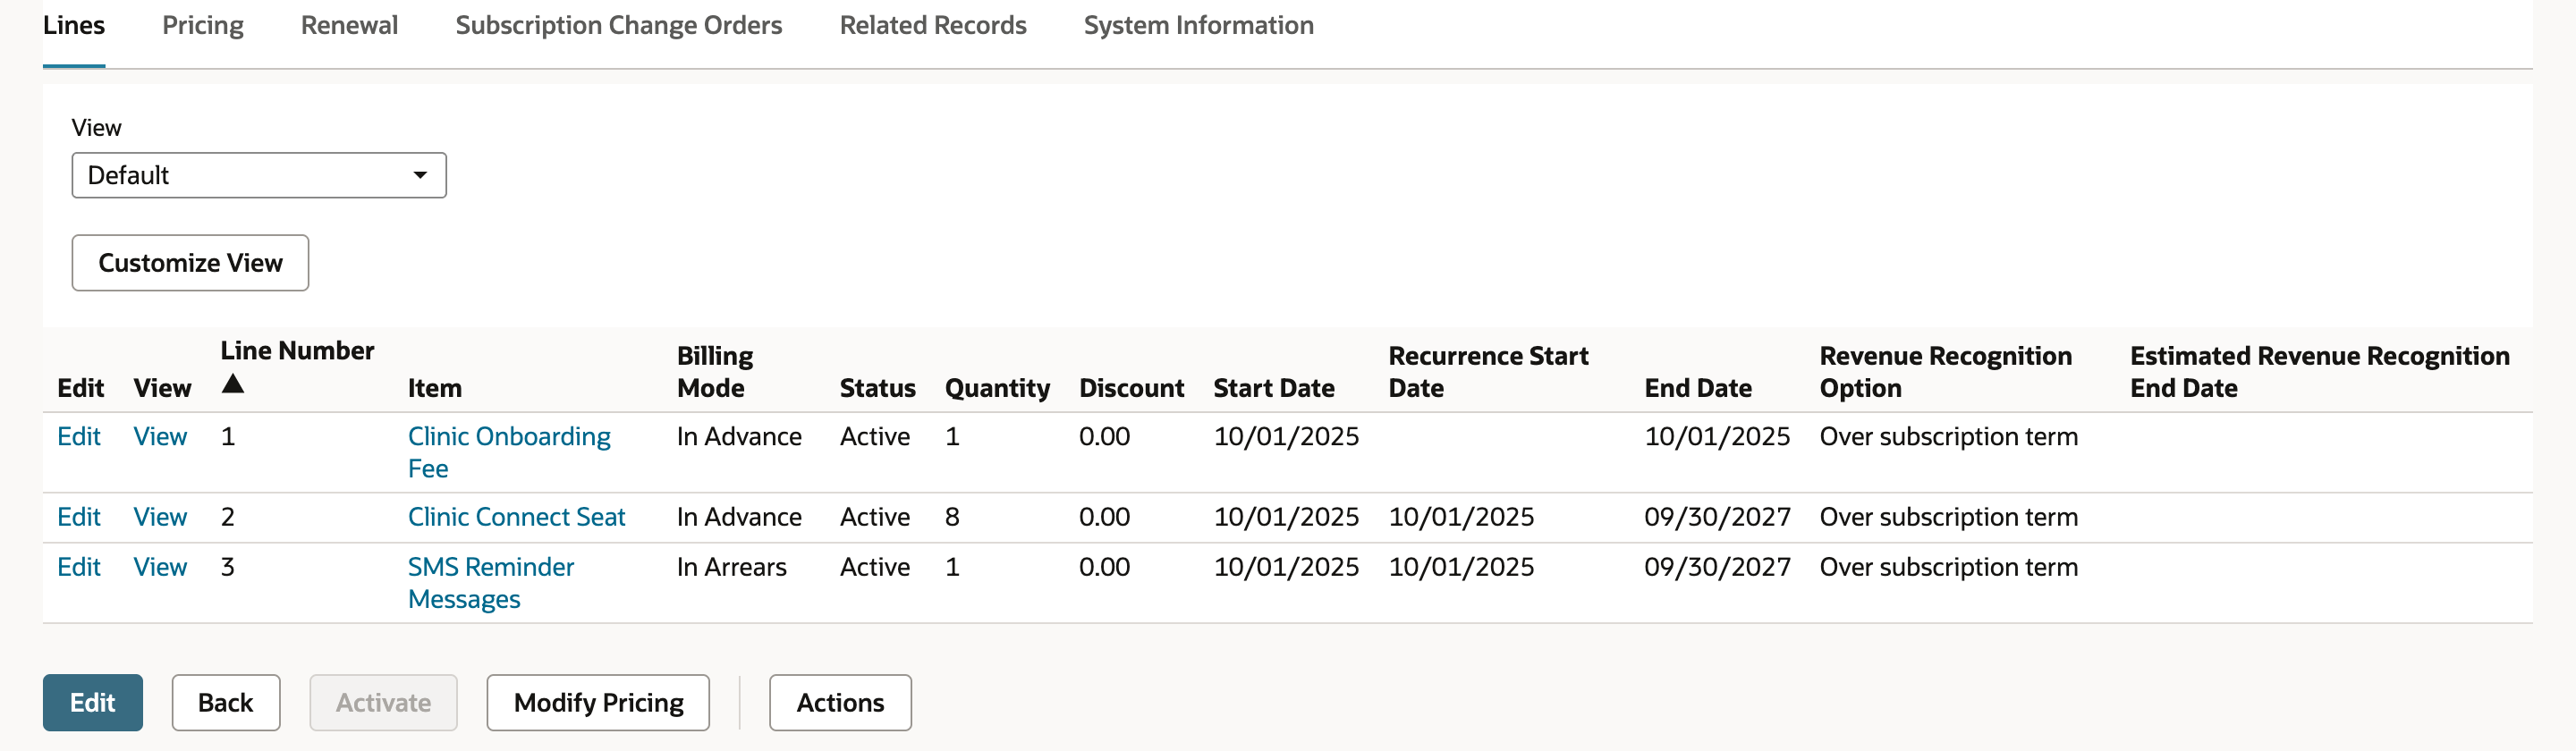The height and width of the screenshot is (751, 2576).
Task: Open the Clinic Connect Seat item link
Action: [x=516, y=517]
